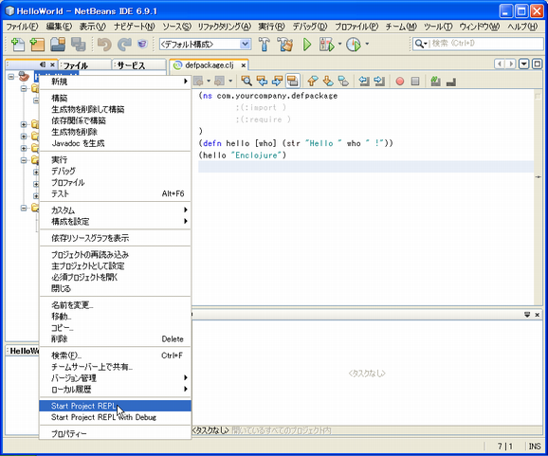Switch to the ファイル panel tab

click(85, 65)
